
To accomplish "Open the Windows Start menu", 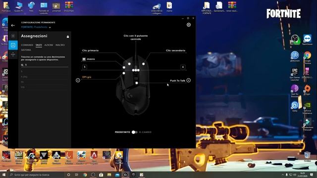I will [x=4, y=175].
